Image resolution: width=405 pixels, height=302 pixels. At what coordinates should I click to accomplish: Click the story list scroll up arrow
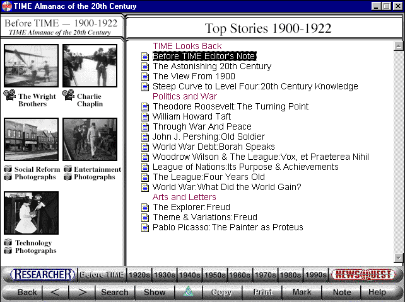point(398,46)
